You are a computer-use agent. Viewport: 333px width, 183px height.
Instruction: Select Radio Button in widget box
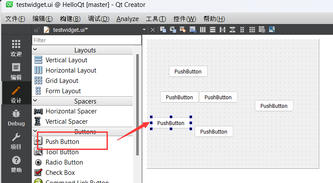pyautogui.click(x=82, y=162)
